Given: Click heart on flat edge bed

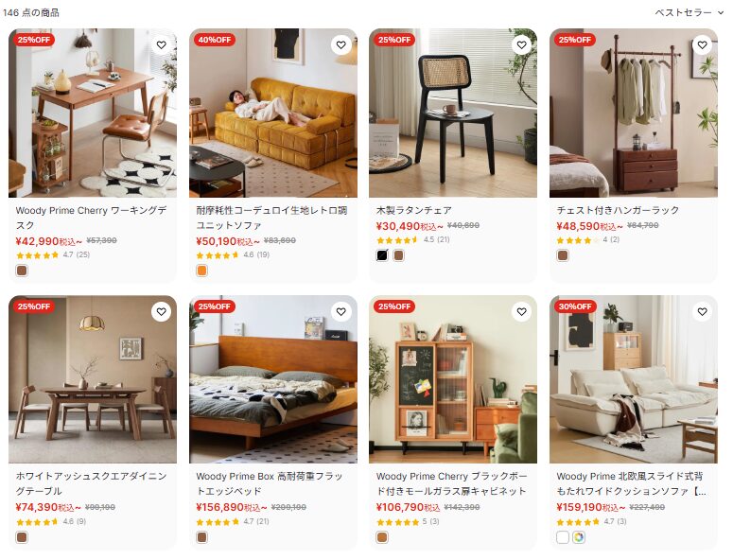Looking at the screenshot, I should point(341,311).
